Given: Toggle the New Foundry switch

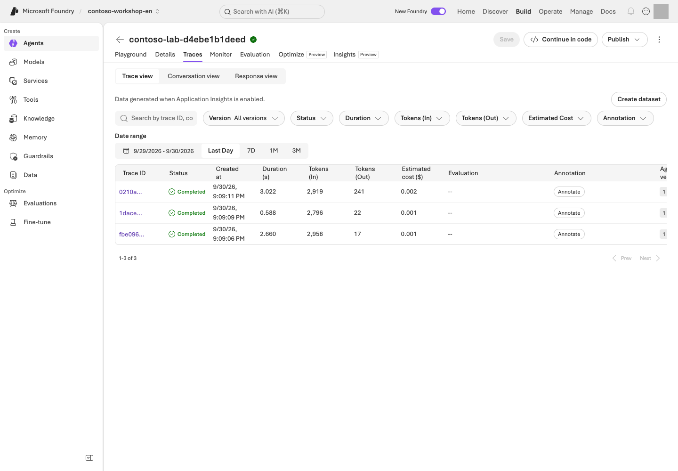Looking at the screenshot, I should point(438,11).
